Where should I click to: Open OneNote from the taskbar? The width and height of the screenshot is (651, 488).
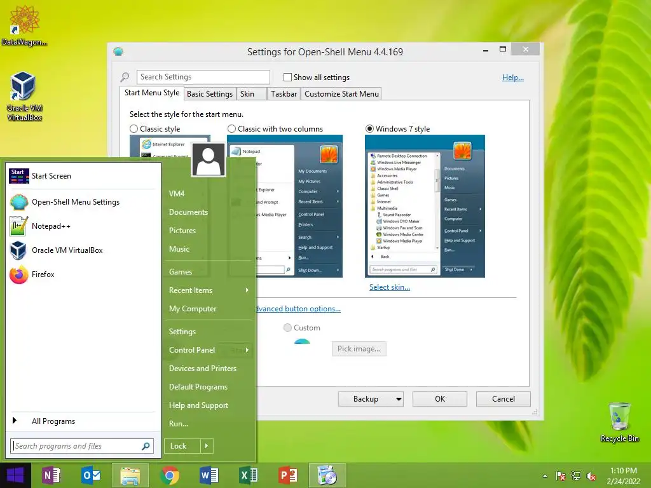point(51,475)
